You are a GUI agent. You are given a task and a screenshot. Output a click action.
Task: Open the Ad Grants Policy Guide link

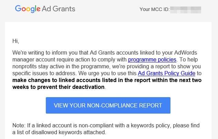tap(166, 73)
